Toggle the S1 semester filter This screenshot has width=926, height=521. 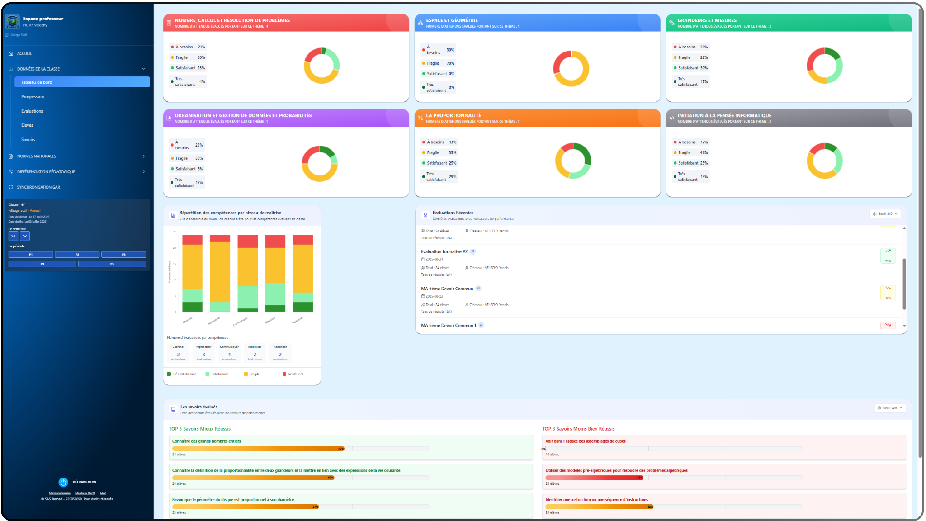pos(13,236)
